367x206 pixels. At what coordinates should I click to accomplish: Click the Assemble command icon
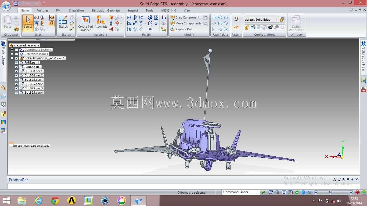(x=101, y=22)
